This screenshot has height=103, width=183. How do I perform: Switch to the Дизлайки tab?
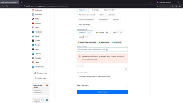click(x=112, y=15)
